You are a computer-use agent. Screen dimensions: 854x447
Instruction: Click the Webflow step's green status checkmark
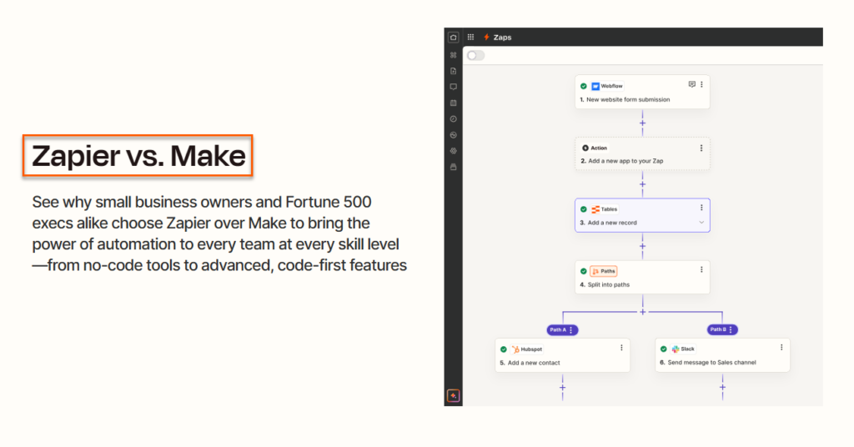tap(583, 86)
